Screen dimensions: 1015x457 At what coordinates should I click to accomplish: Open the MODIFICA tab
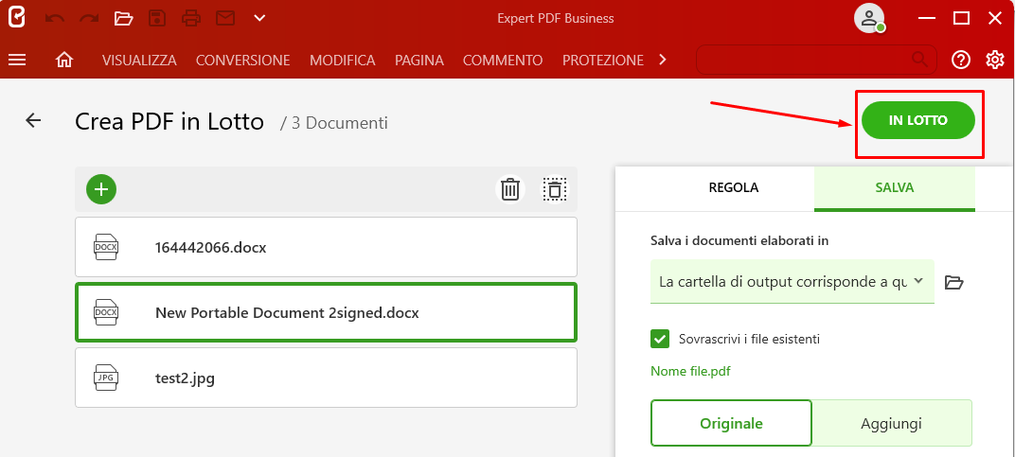[343, 61]
